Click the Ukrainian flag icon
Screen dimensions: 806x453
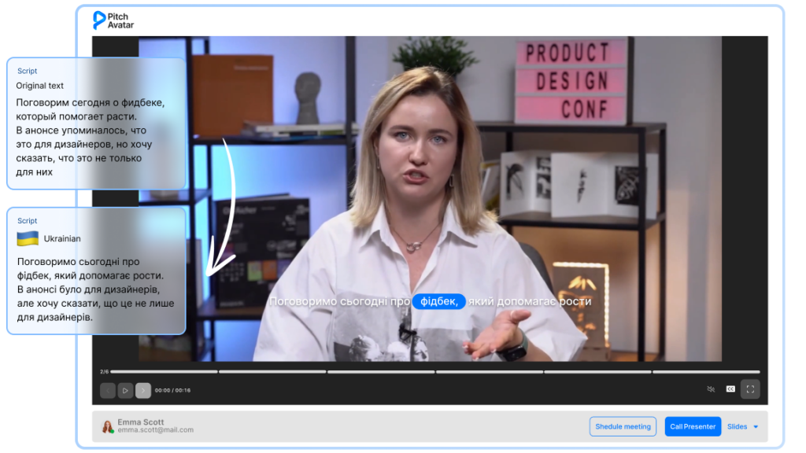(x=28, y=238)
